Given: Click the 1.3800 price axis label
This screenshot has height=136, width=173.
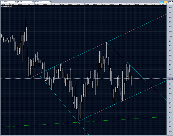Looking at the screenshot, I should pyautogui.click(x=170, y=94).
